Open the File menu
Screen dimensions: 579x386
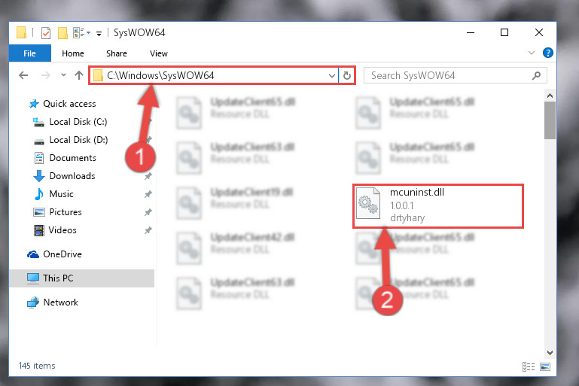coord(29,53)
